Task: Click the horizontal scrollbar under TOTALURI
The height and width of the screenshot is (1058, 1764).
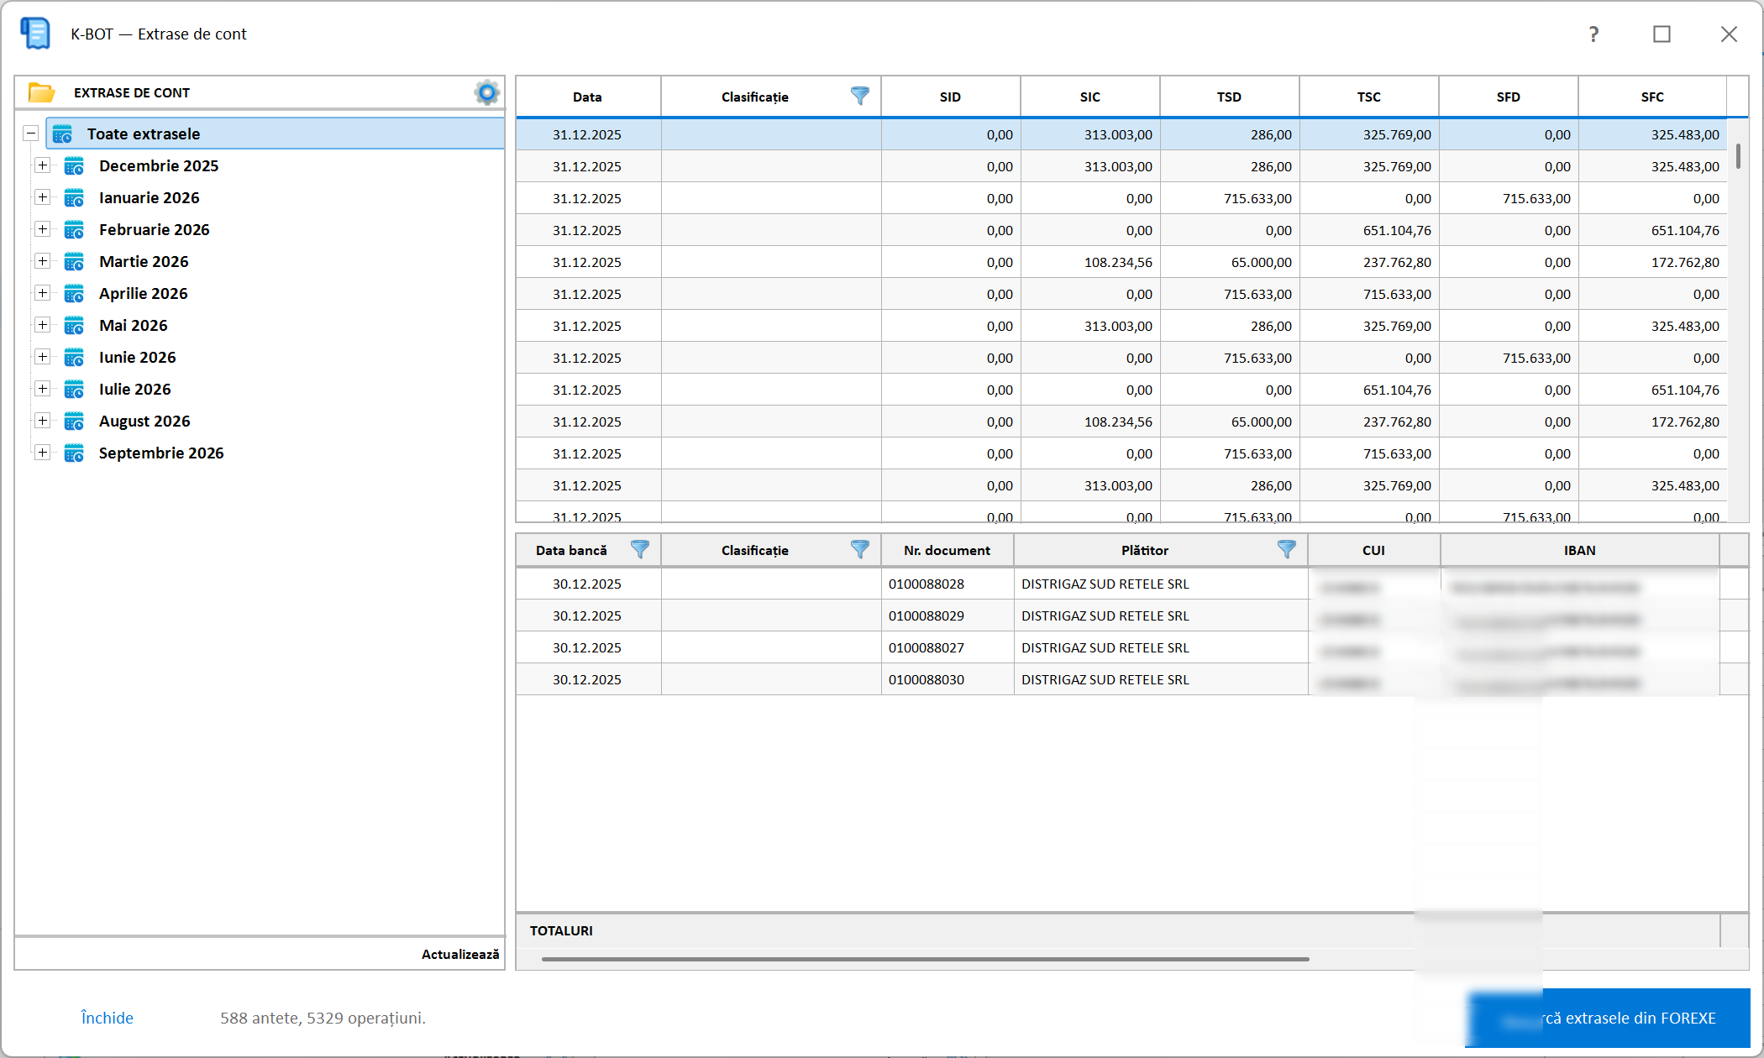Action: pos(926,959)
